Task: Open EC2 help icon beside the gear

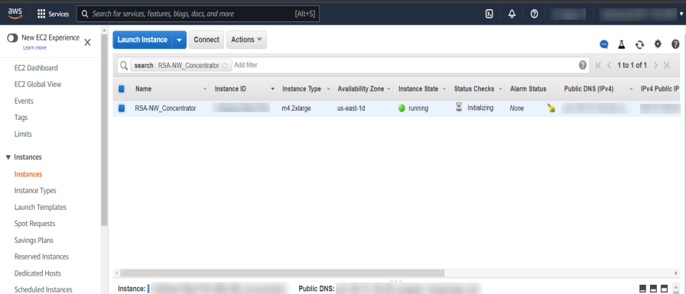Action: [675, 44]
